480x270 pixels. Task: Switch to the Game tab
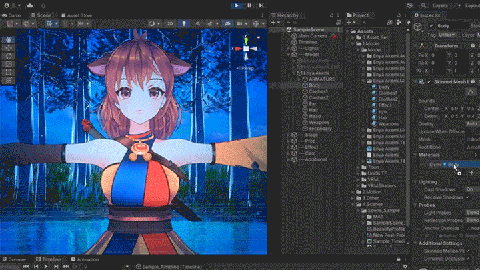tap(11, 15)
